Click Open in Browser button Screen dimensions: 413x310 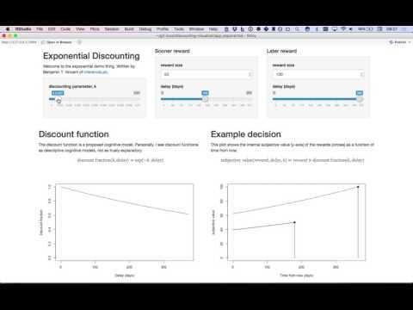(57, 42)
